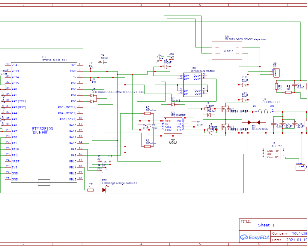Click the EasyEDA logo in the title block
The image size is (307, 249).
click(x=255, y=237)
